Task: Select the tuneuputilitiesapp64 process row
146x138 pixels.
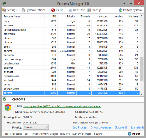Action: tap(71, 30)
